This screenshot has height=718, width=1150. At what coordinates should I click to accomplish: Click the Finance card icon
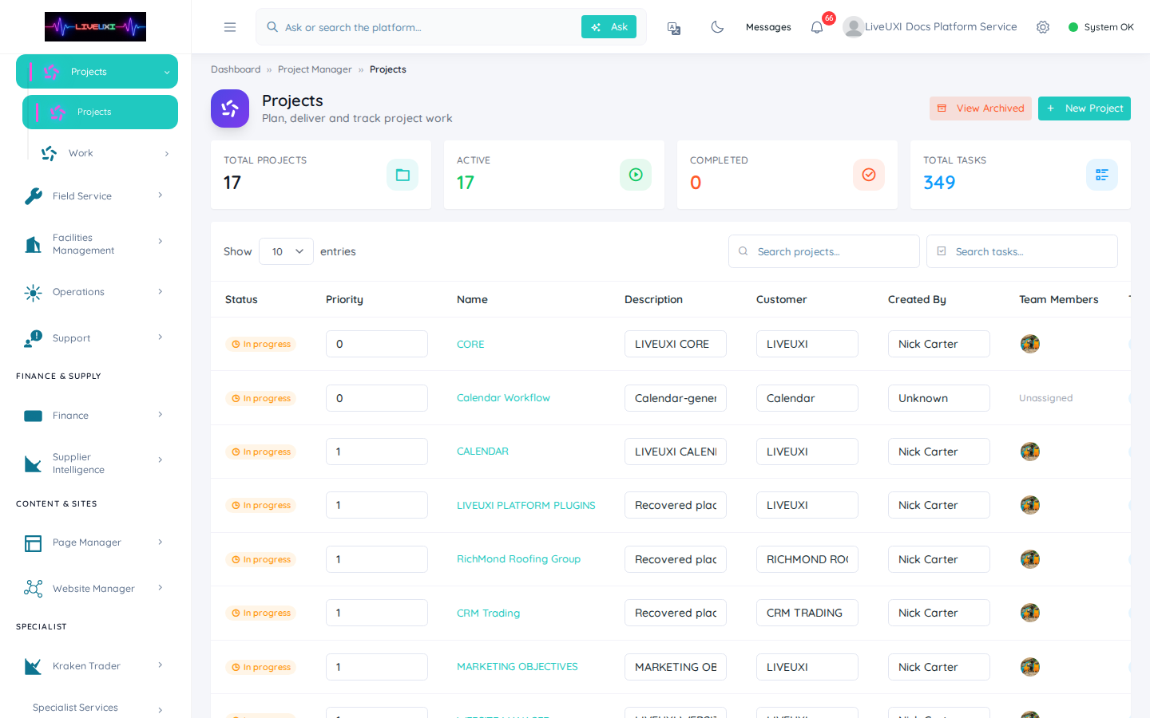[x=34, y=416]
